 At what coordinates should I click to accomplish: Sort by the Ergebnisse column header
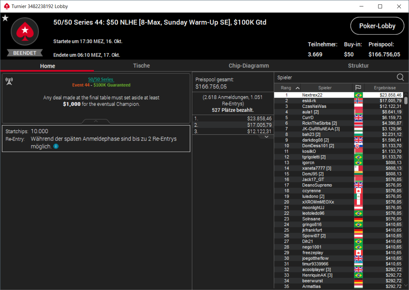(x=385, y=88)
